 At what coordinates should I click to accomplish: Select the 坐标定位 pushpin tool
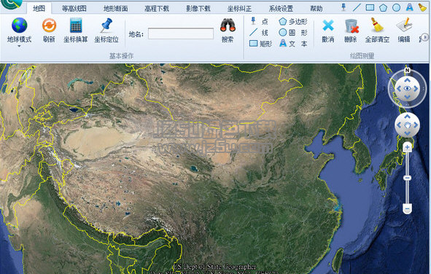(x=106, y=26)
